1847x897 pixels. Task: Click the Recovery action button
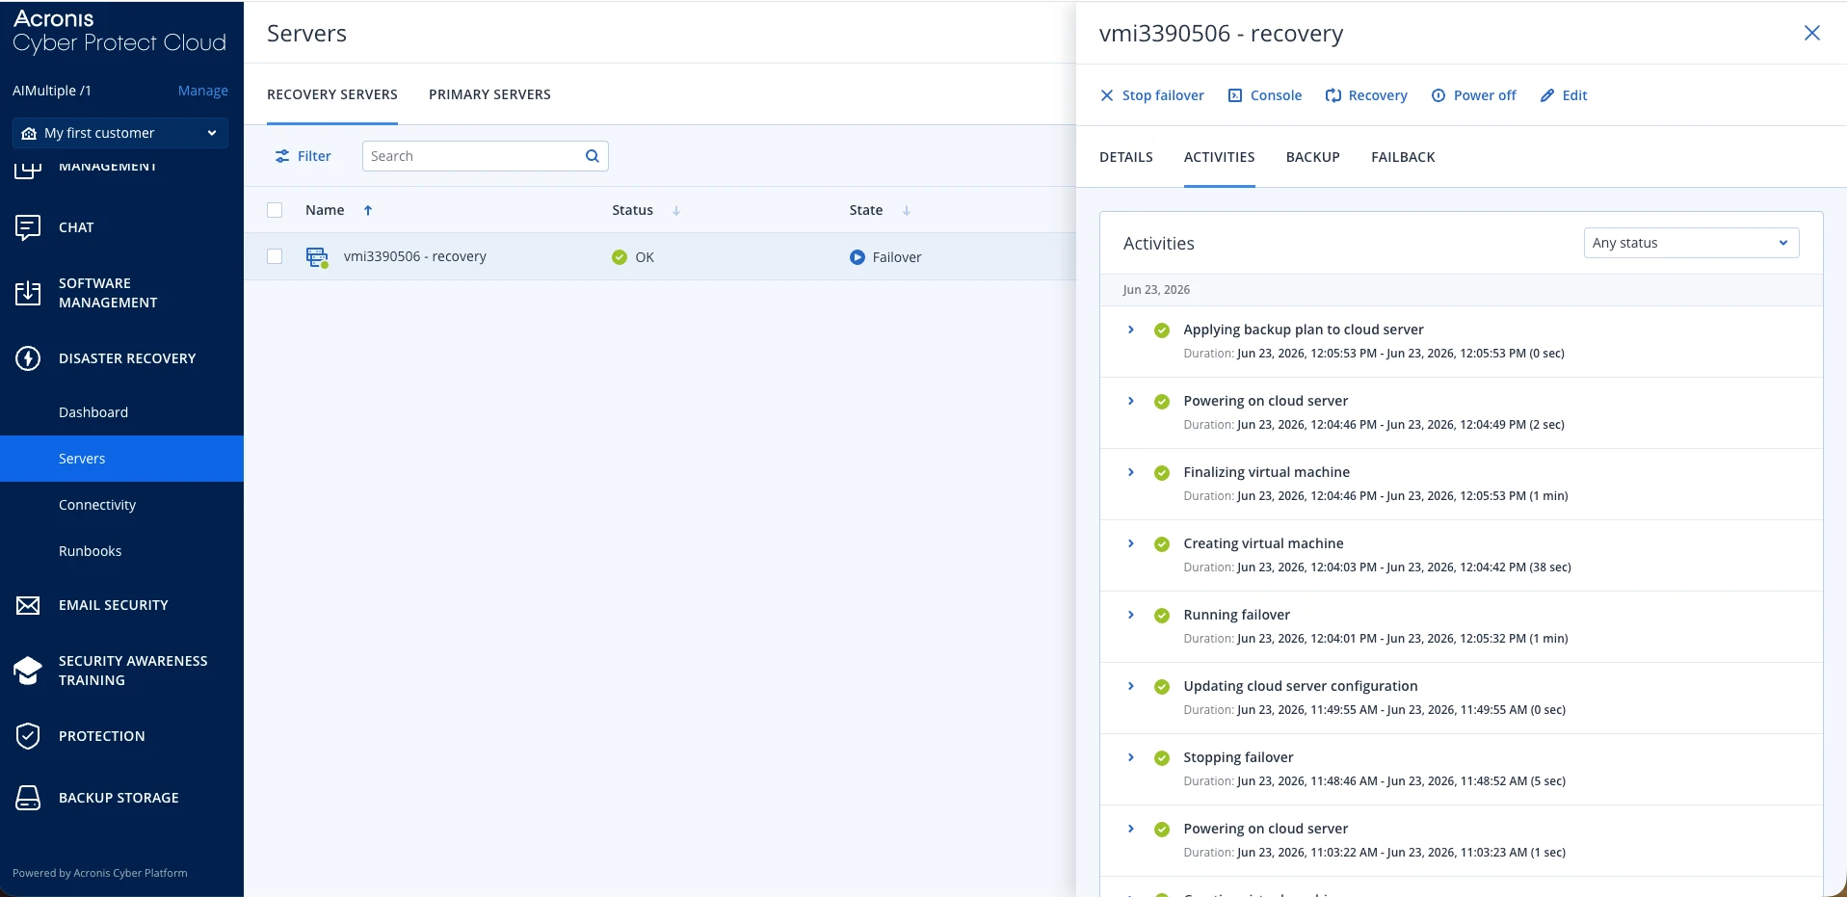(1366, 95)
